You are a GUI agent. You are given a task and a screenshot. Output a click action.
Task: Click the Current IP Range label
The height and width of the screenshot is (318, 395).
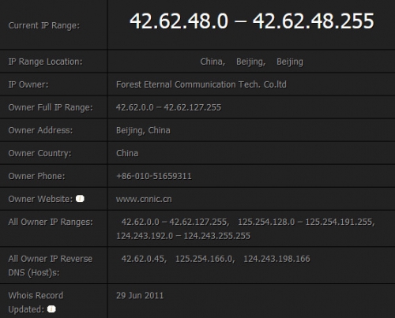point(44,25)
